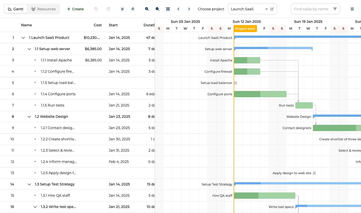The height and width of the screenshot is (213, 361).
Task: Click the Install Apache Gantt bar
Action: 247,60
